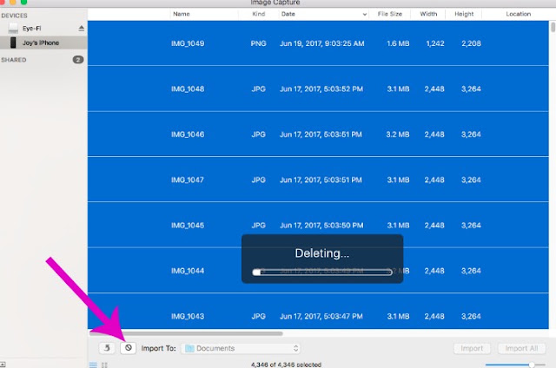Click date Jun 17, 2017, 5:03:52 PM

pos(321,89)
